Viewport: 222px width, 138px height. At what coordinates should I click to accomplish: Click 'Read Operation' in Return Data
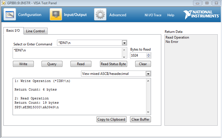[x=177, y=37]
